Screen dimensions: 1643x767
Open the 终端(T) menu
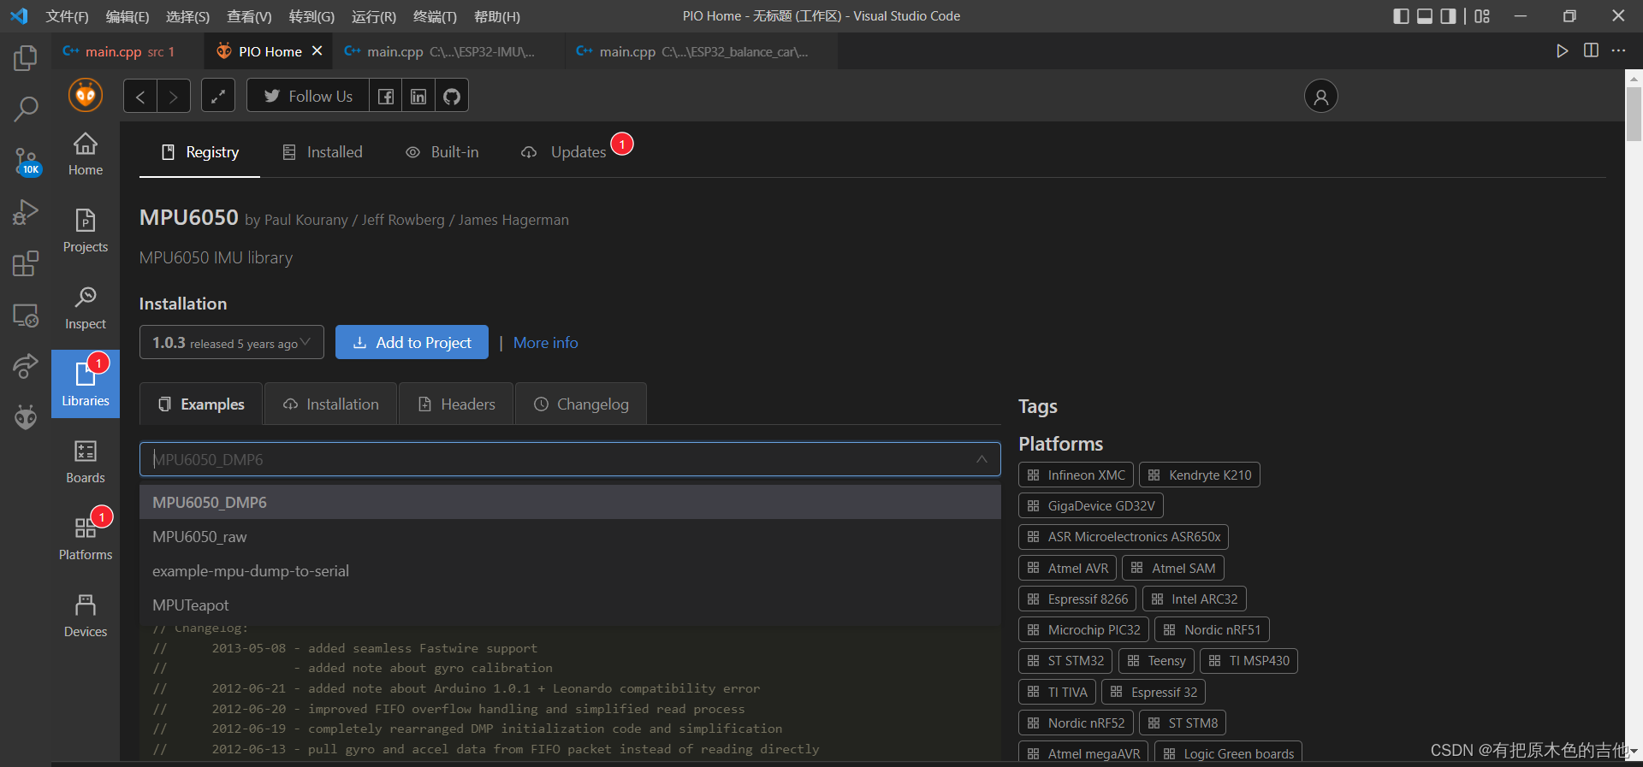pyautogui.click(x=435, y=16)
